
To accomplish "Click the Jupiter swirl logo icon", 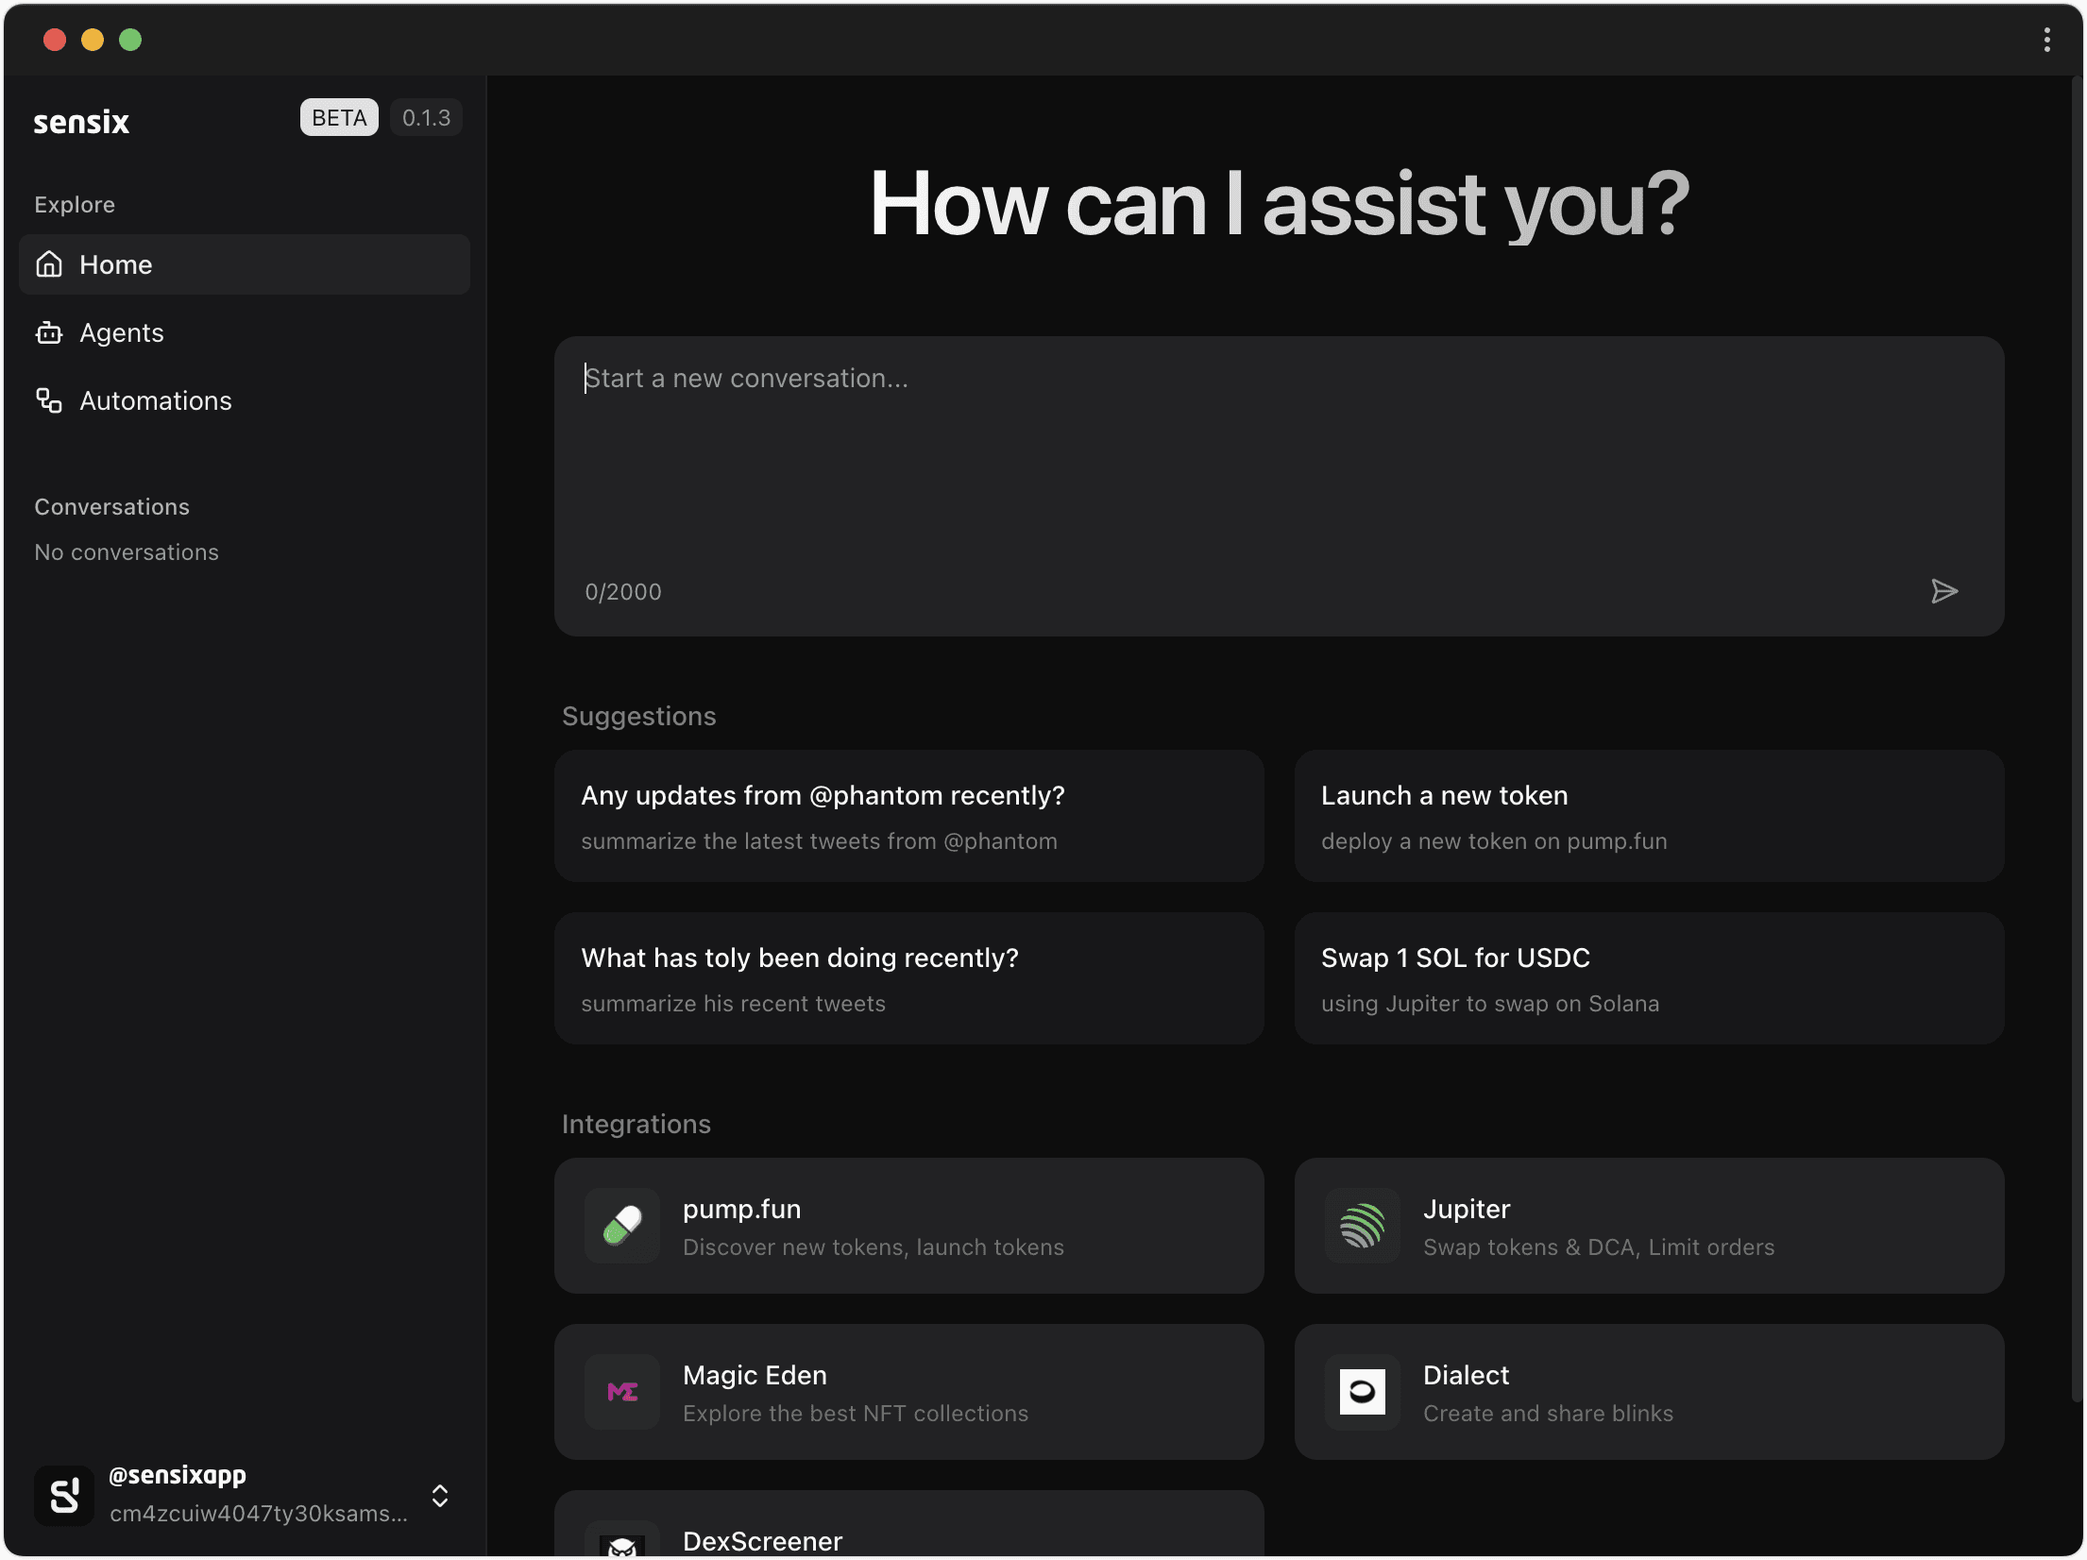I will click(x=1363, y=1226).
